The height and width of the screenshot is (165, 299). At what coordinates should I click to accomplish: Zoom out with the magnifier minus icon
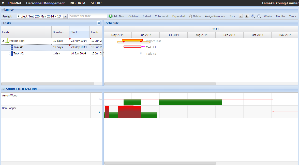pyautogui.click(x=259, y=16)
